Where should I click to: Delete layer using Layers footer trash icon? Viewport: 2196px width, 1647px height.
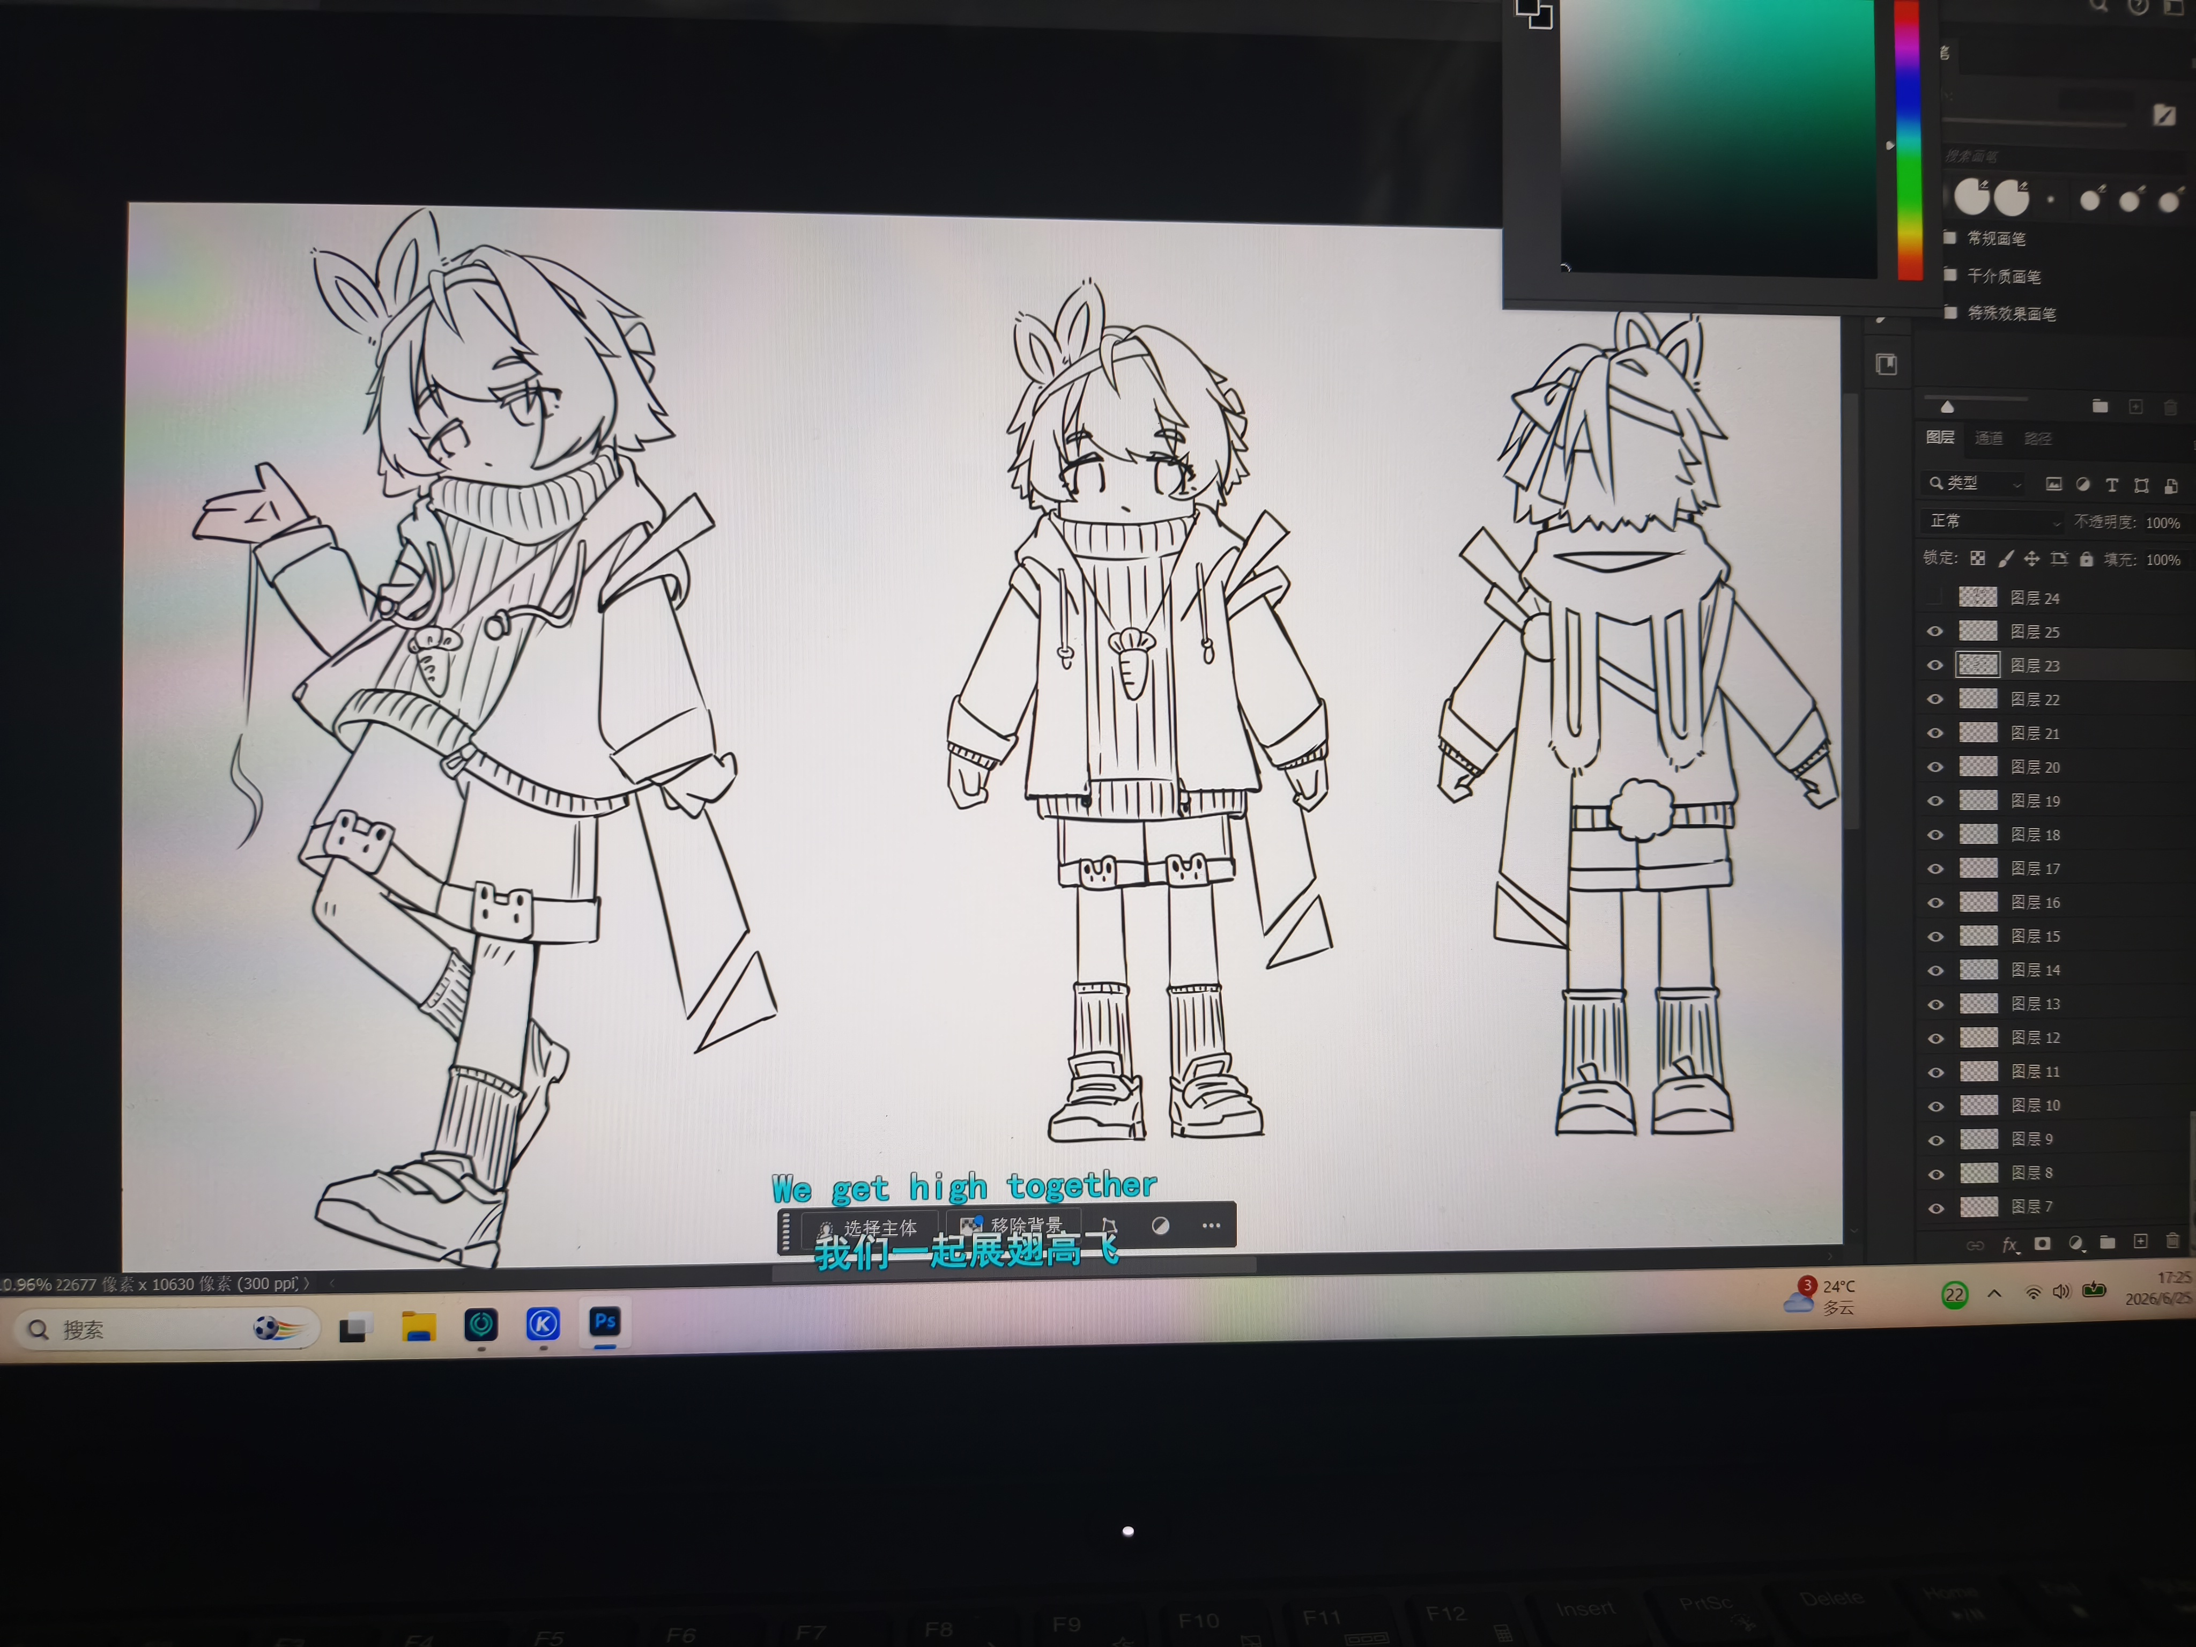[2172, 1242]
